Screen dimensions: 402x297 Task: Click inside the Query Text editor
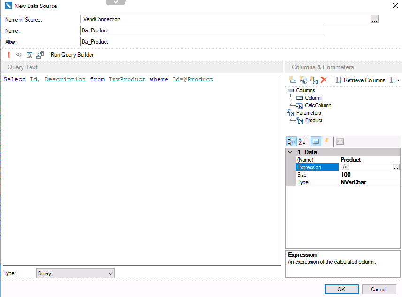(x=142, y=170)
